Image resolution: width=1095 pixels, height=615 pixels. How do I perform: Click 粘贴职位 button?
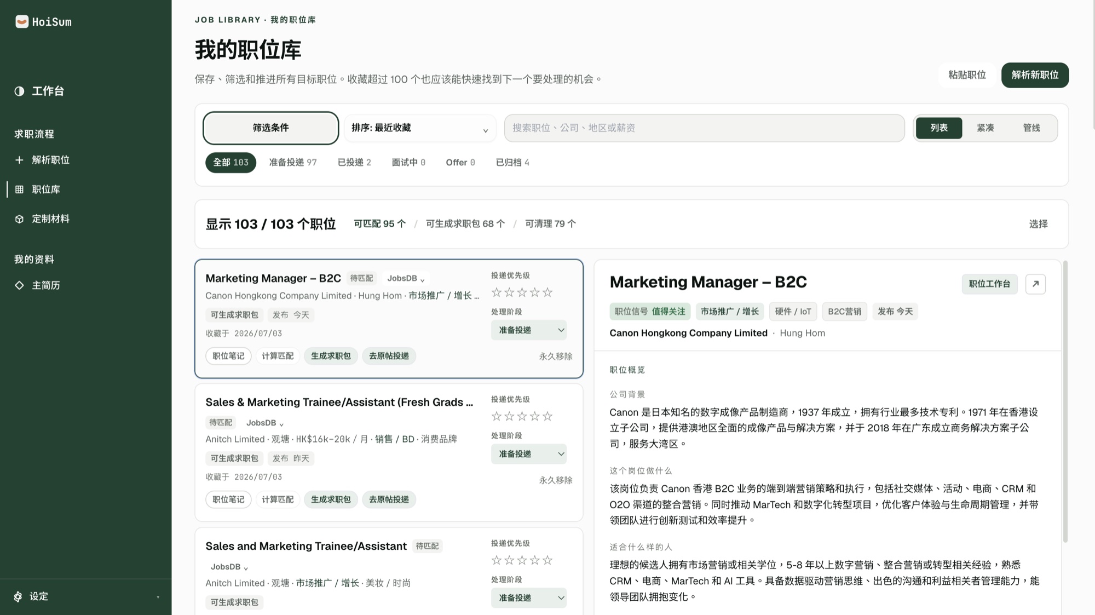pyautogui.click(x=967, y=75)
